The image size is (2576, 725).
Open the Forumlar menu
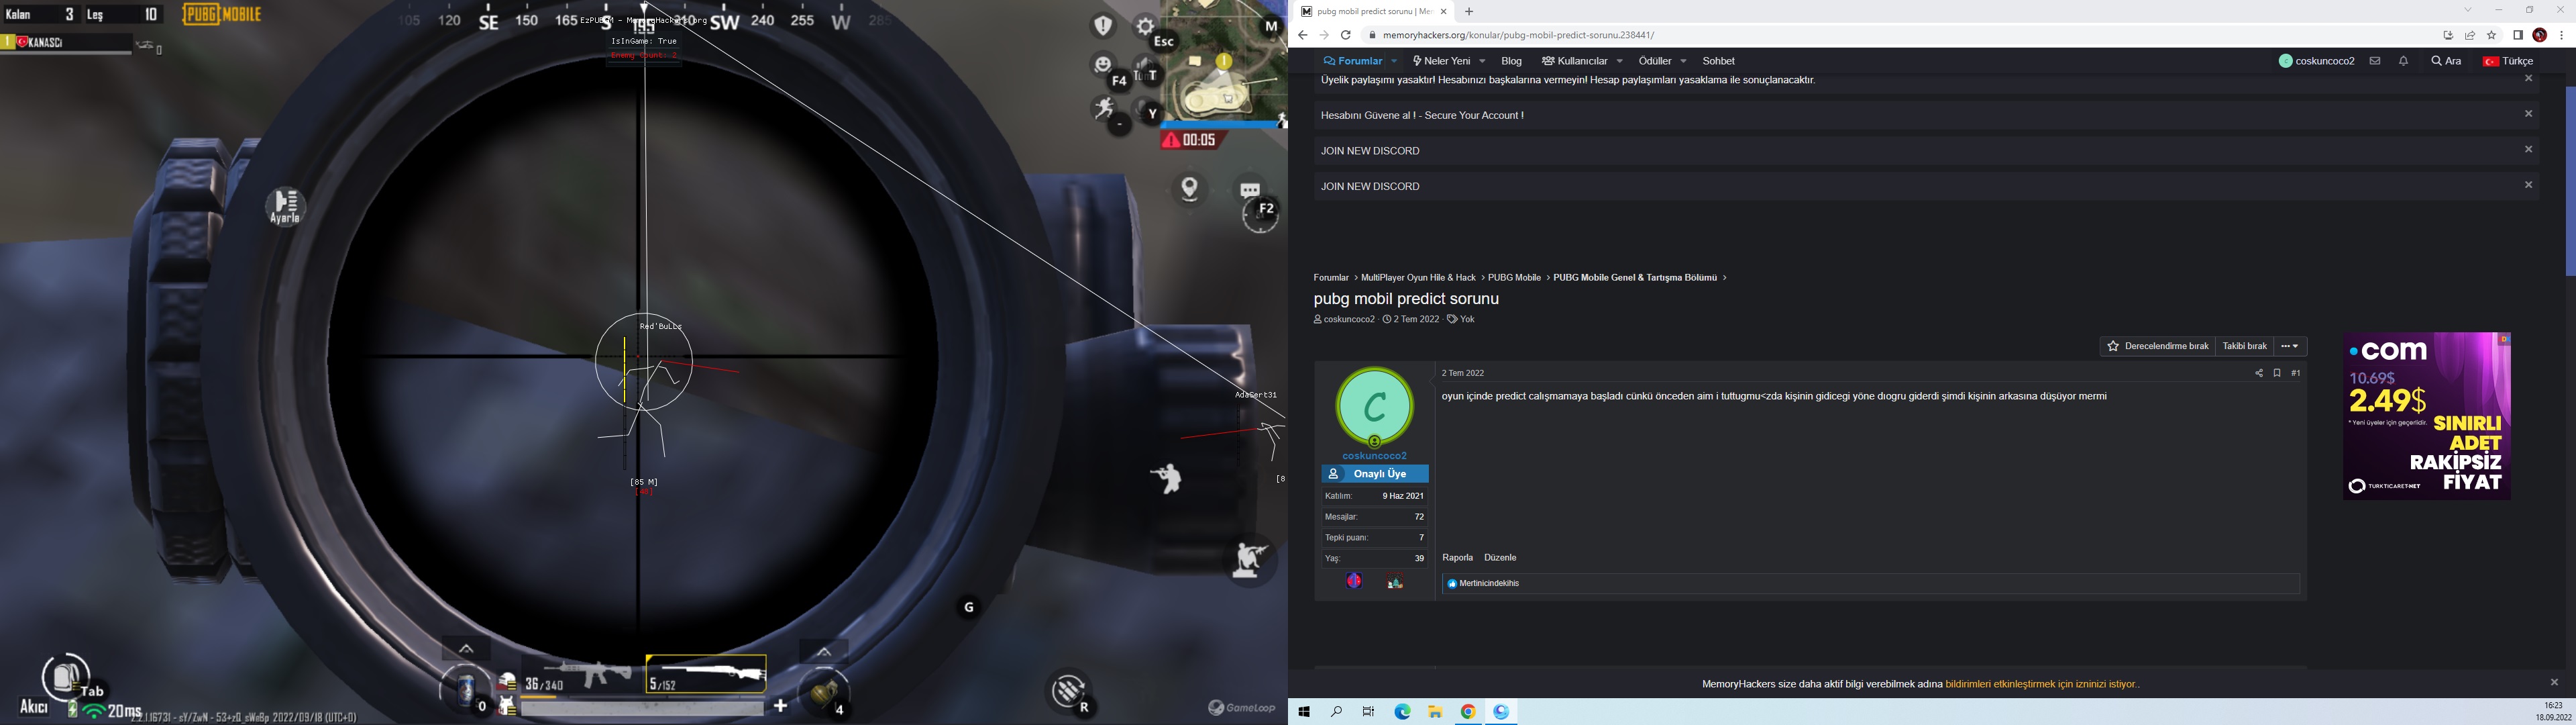point(1353,61)
